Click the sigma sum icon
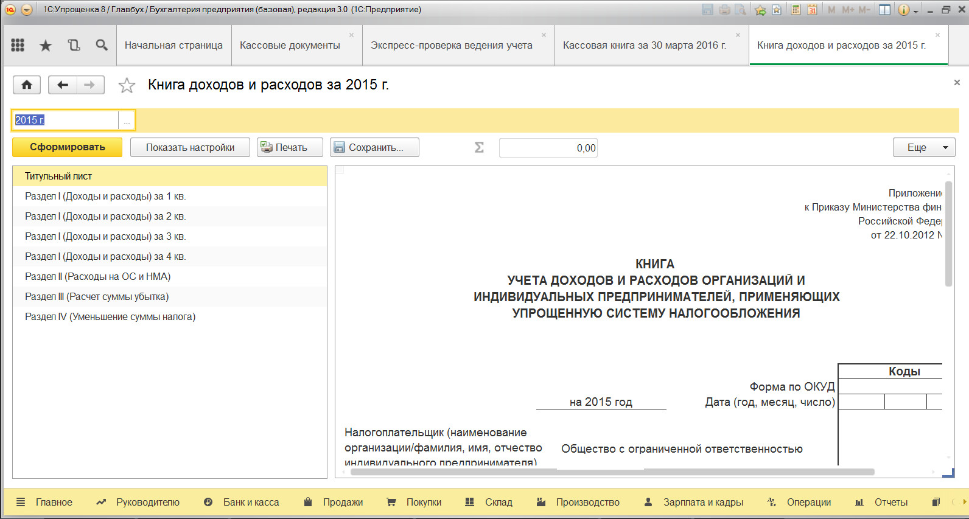The width and height of the screenshot is (969, 519). 479,147
